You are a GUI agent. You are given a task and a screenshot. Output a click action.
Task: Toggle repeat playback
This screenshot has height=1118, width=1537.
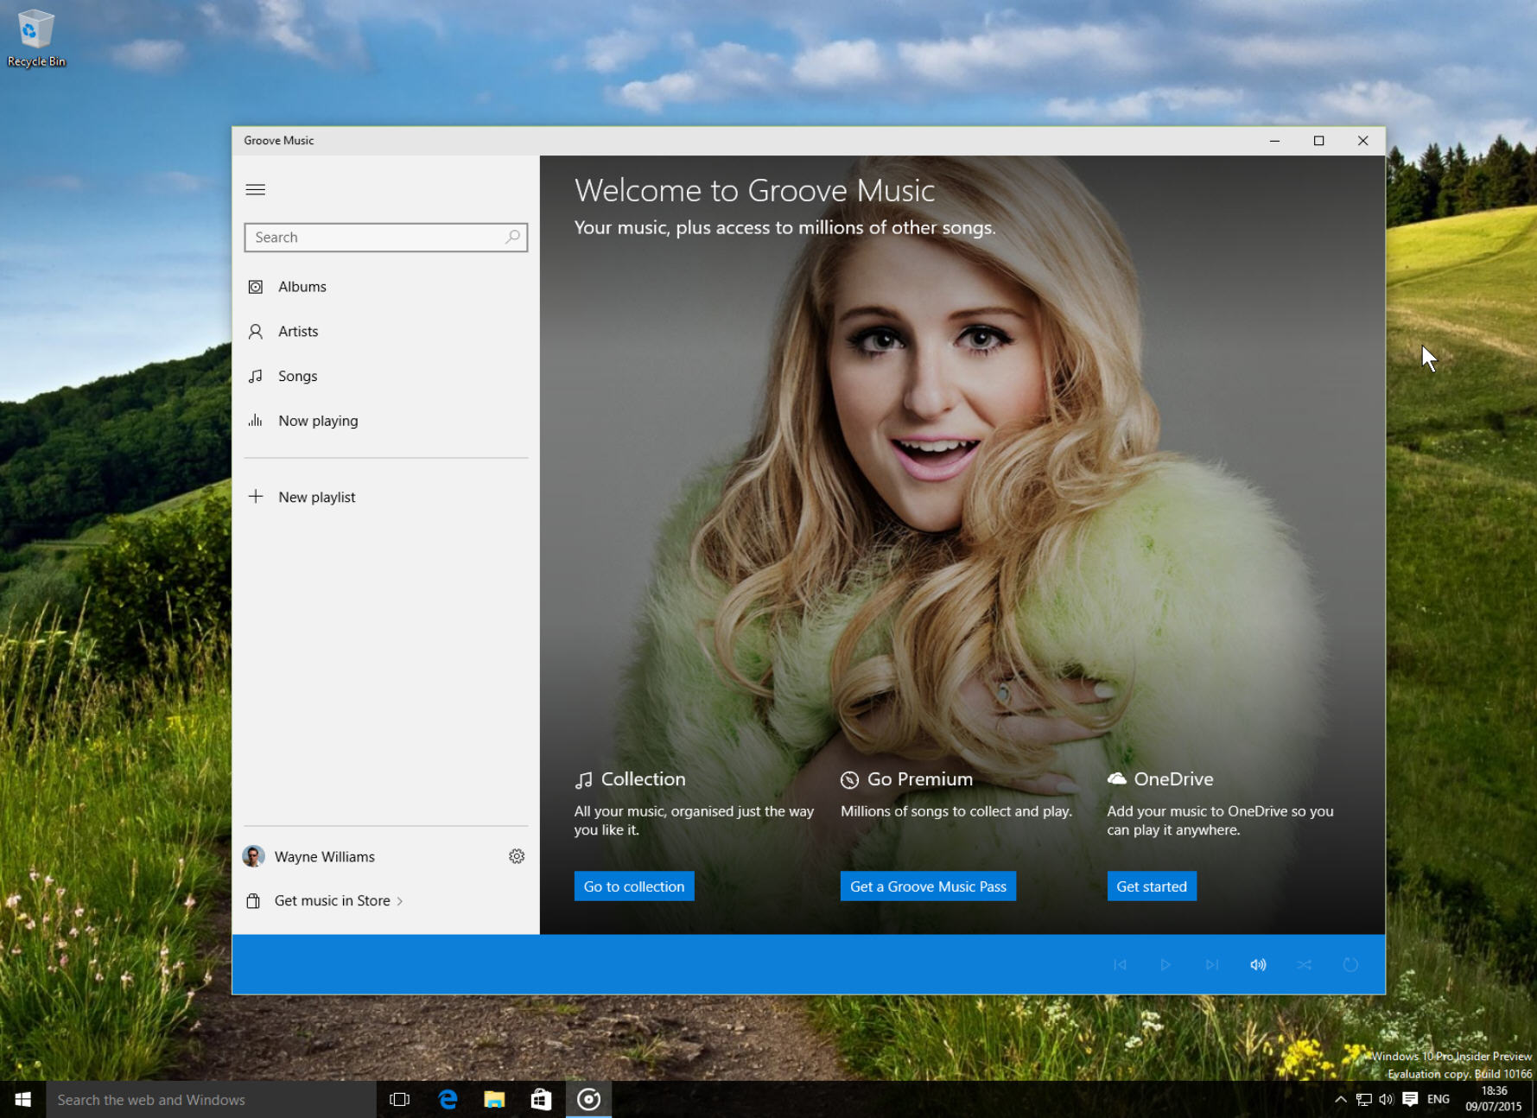coord(1350,964)
